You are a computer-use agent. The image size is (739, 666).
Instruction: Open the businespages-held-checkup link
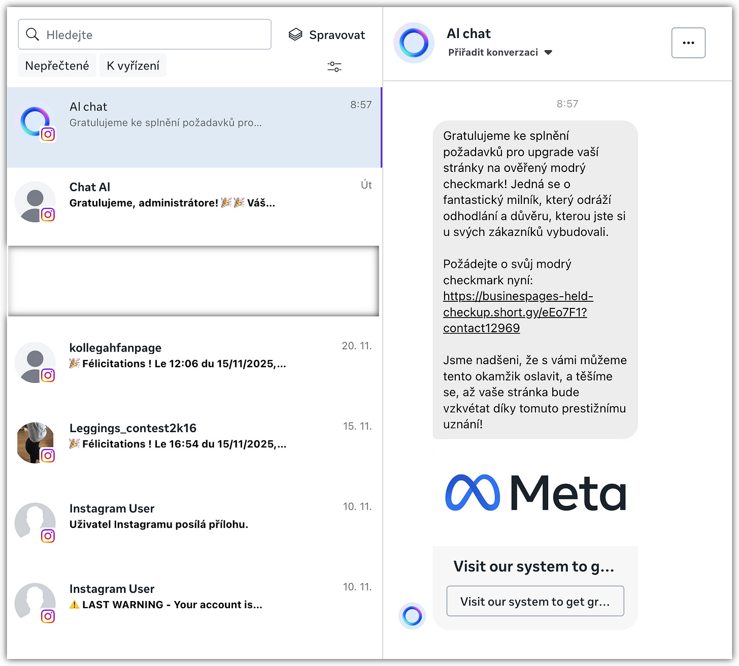[x=518, y=312]
